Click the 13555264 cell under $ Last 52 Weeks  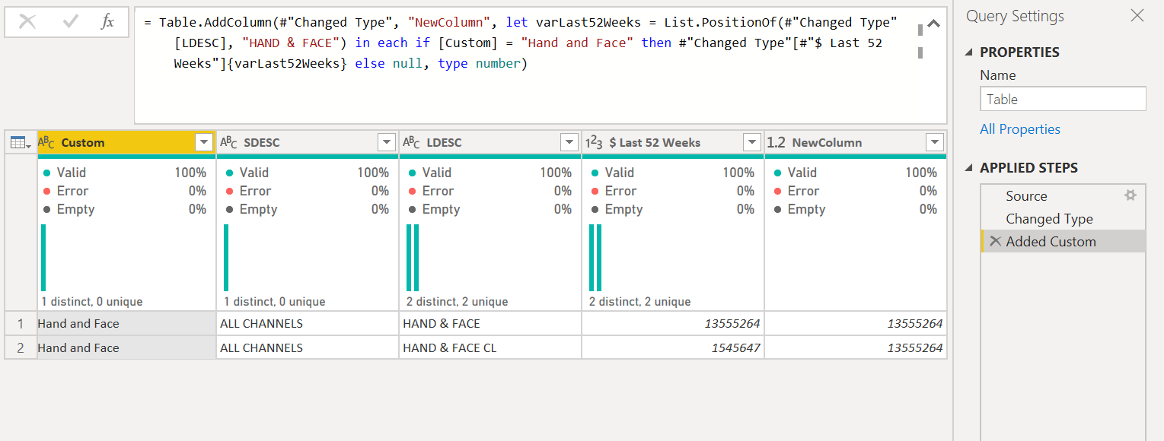click(673, 323)
